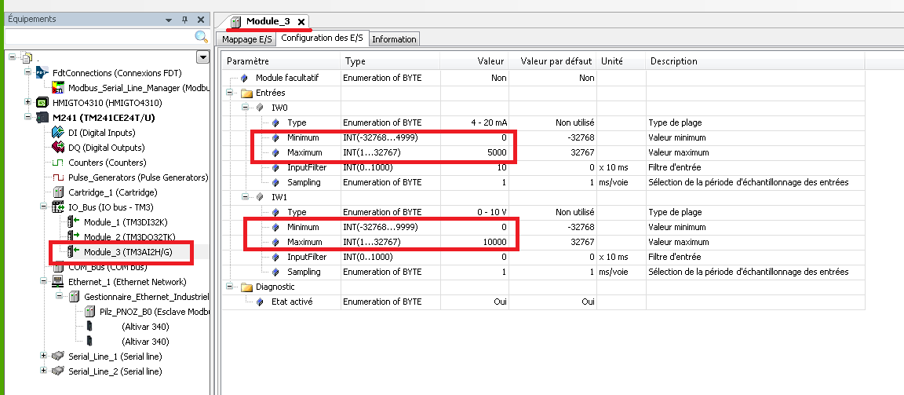Click the IW0 Maximum value cell 5000
Viewport: 904px width, 395px height.
487,152
